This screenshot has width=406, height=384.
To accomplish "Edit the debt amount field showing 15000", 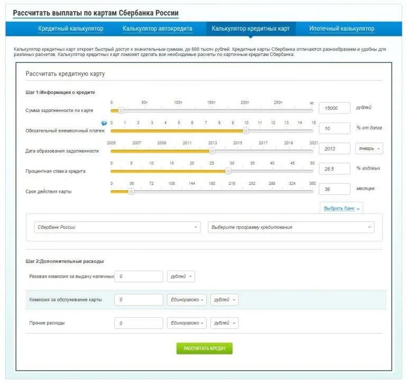I will tap(334, 108).
